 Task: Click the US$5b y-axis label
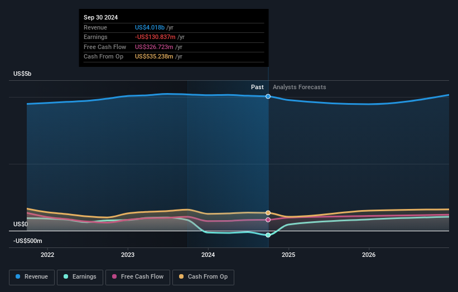point(22,74)
